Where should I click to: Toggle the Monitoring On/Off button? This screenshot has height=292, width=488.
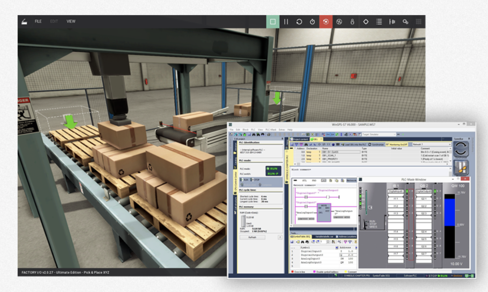[x=396, y=144]
